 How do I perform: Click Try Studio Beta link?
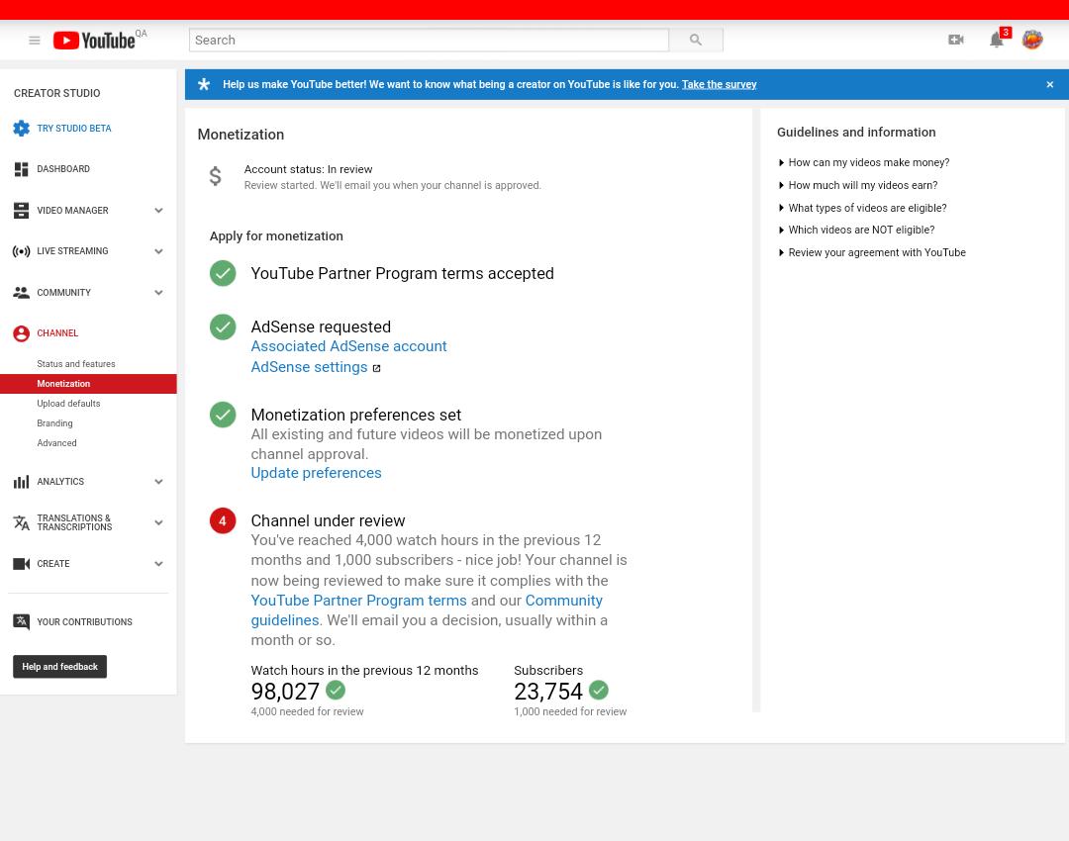coord(73,128)
